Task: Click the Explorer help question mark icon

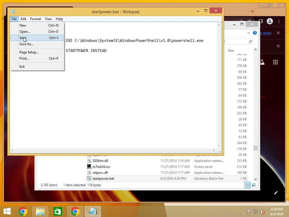Action: (255, 33)
